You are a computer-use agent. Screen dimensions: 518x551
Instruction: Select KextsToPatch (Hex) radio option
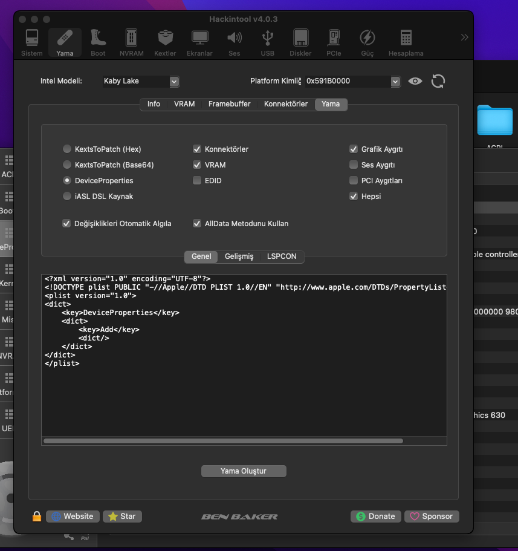tap(66, 149)
